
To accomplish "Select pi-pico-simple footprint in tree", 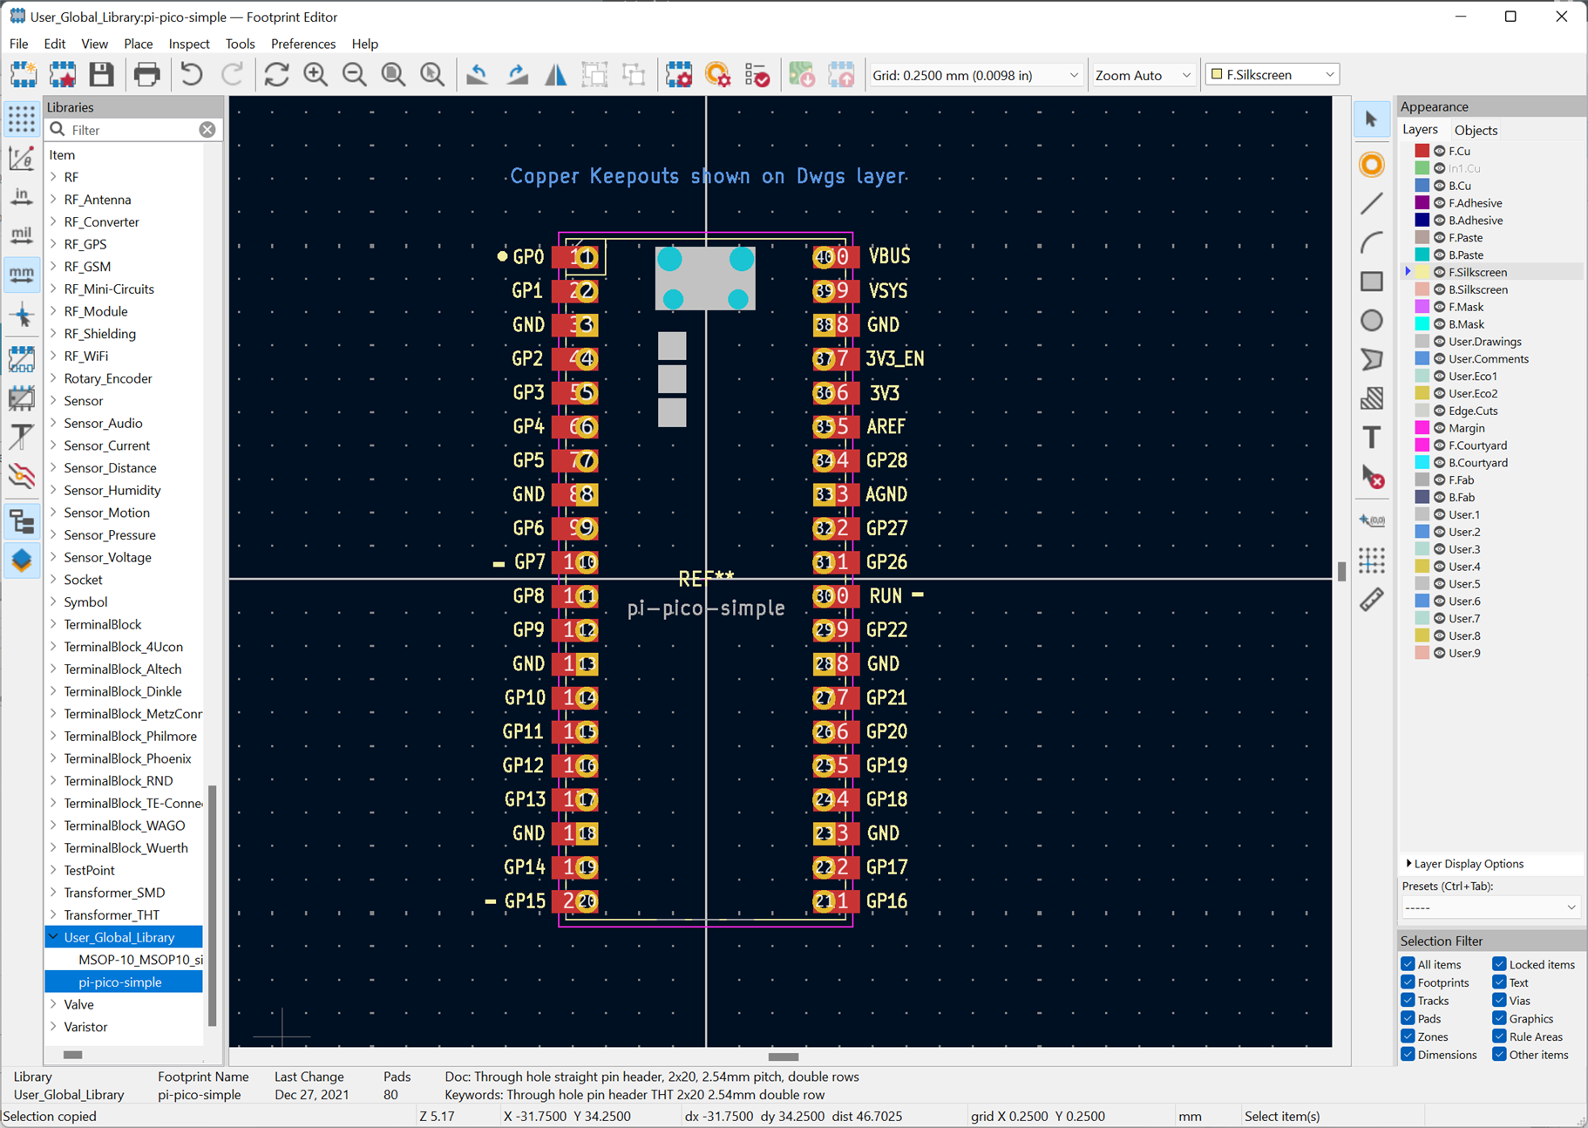I will click(x=120, y=982).
